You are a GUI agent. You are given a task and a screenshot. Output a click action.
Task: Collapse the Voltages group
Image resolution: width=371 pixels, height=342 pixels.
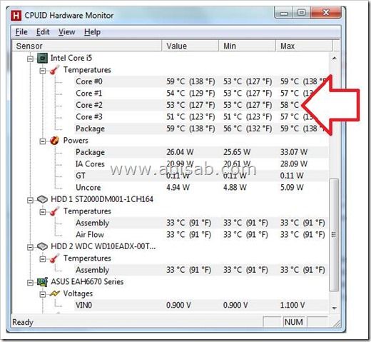[43, 294]
